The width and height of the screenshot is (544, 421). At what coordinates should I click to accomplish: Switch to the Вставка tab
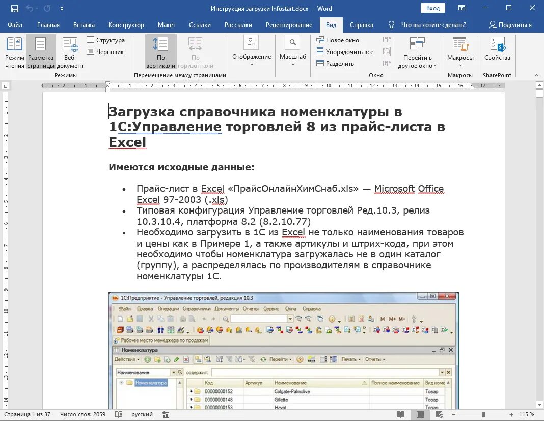pyautogui.click(x=84, y=25)
